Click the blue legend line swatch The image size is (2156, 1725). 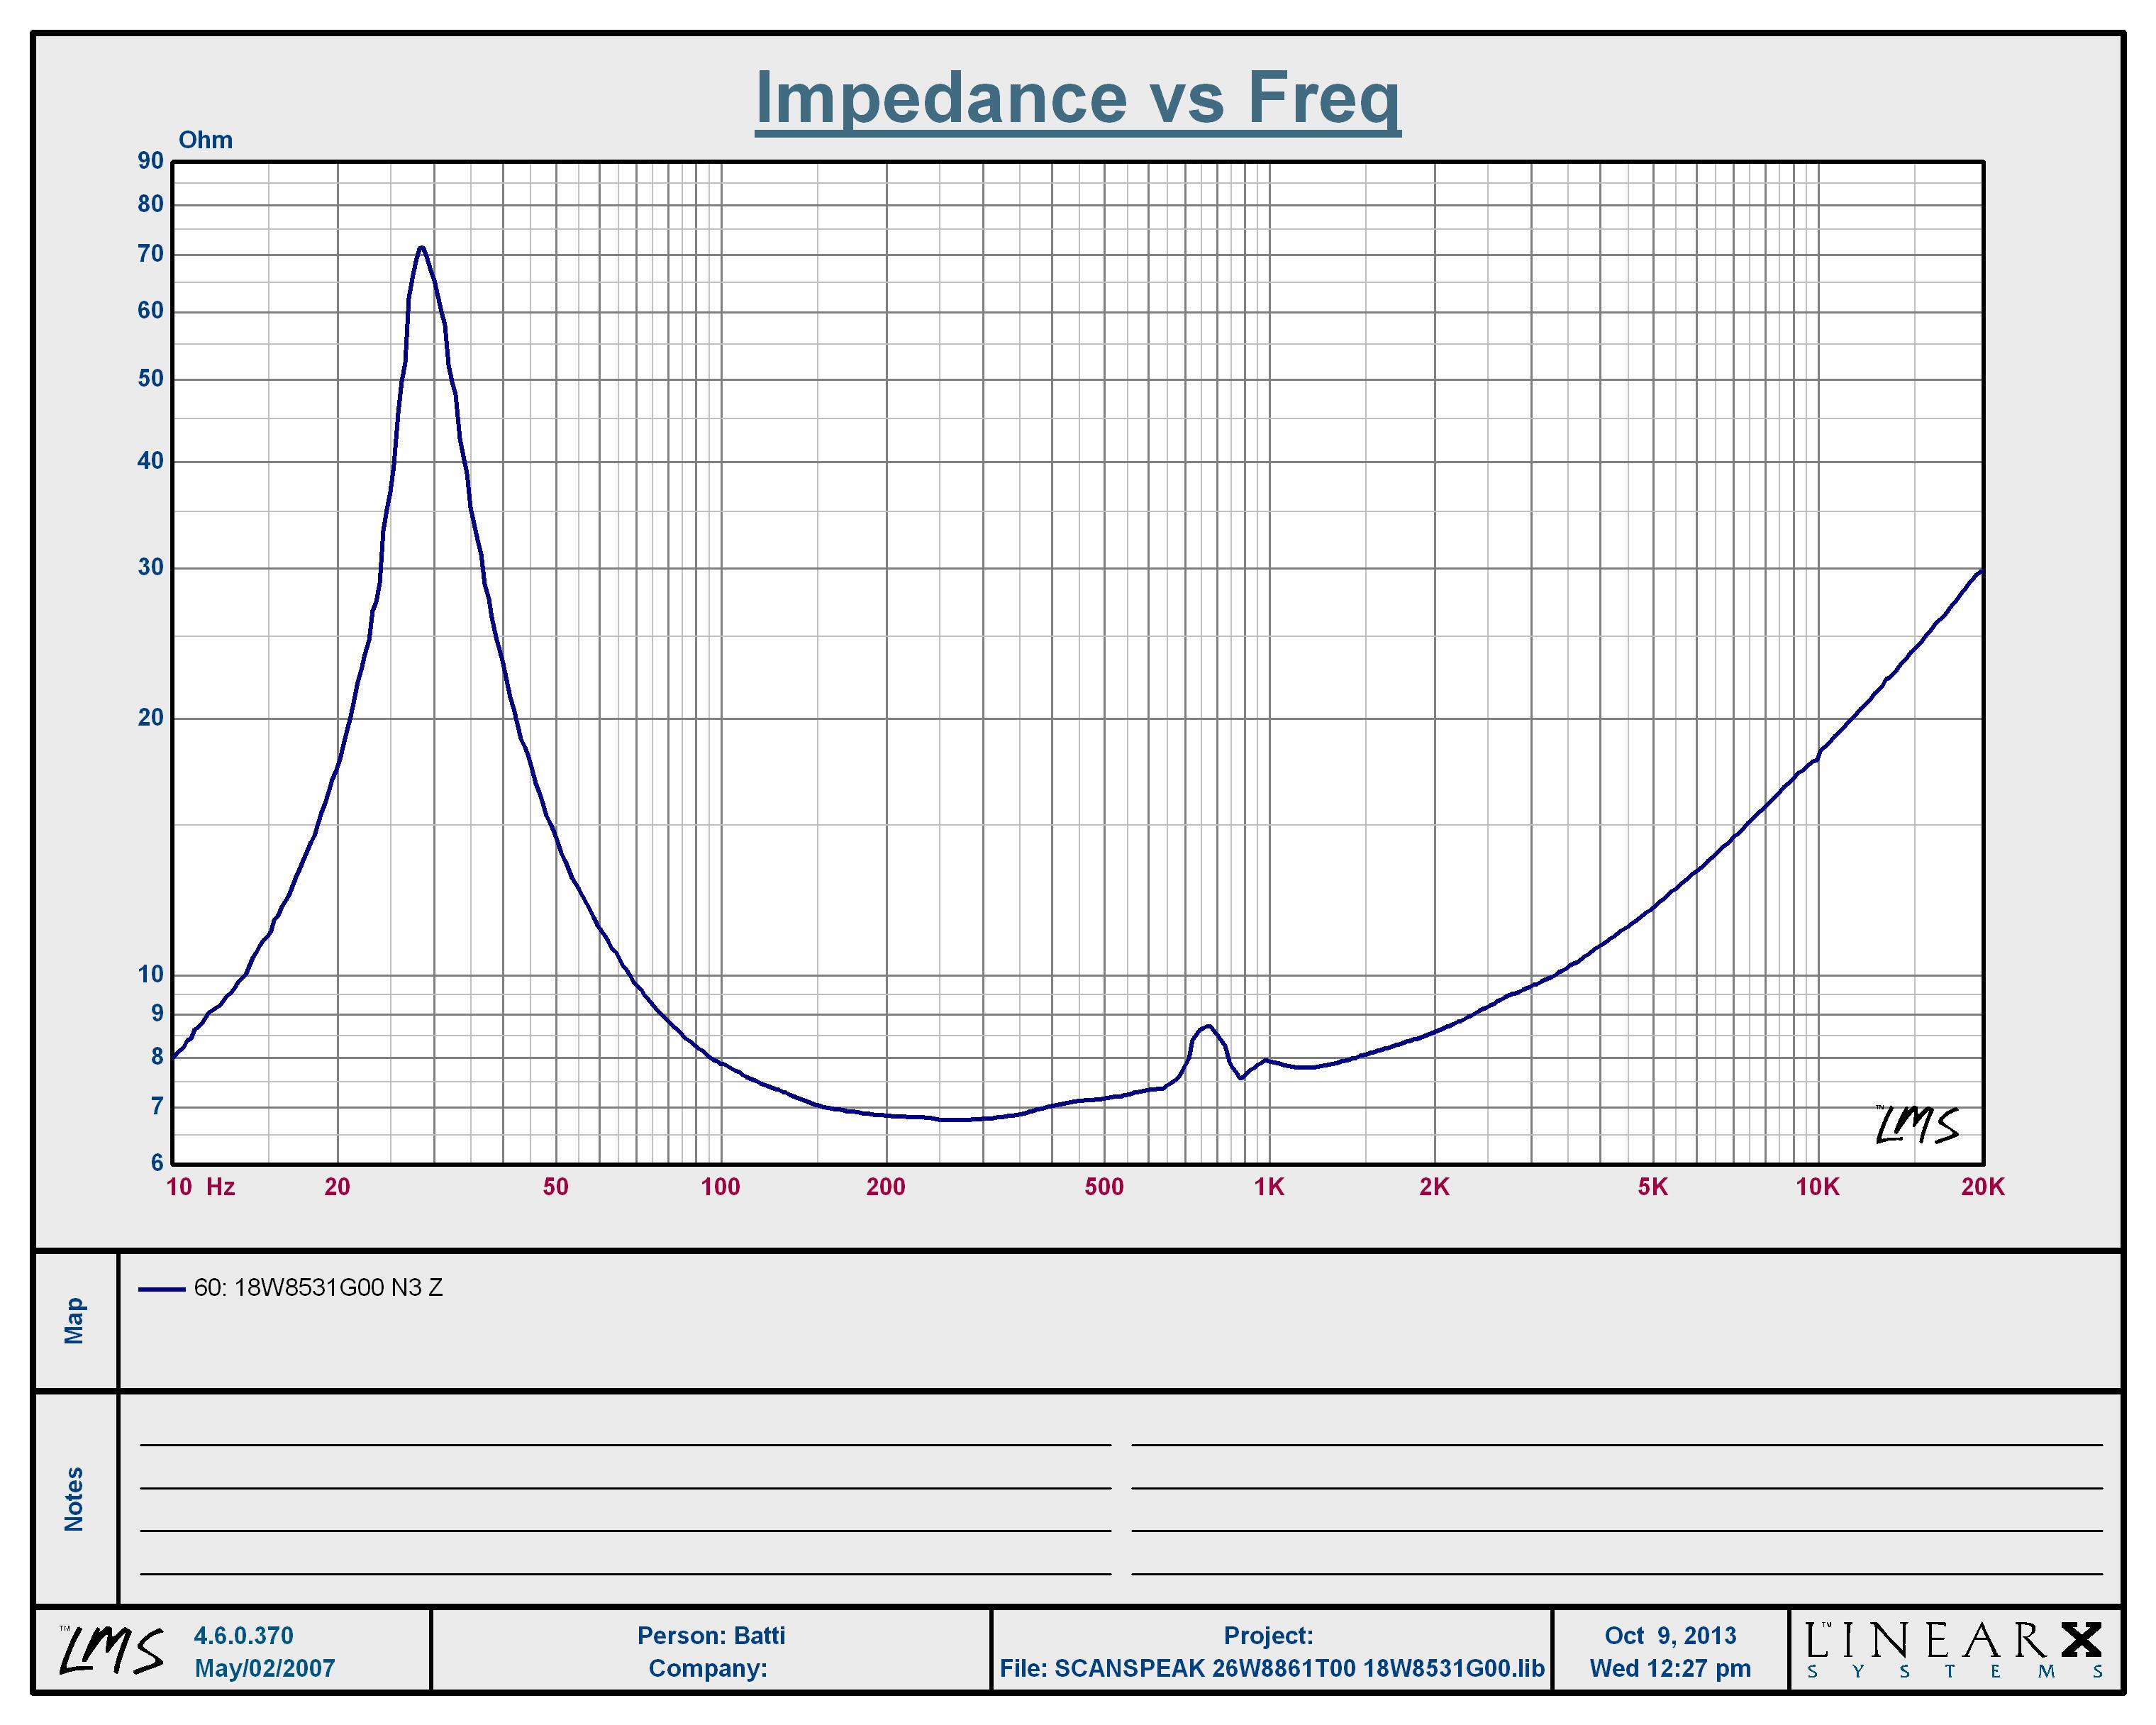pos(161,1289)
